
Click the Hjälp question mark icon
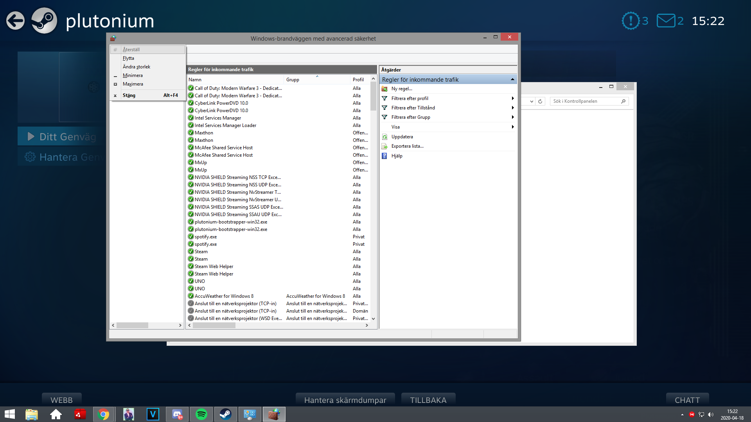pos(384,156)
